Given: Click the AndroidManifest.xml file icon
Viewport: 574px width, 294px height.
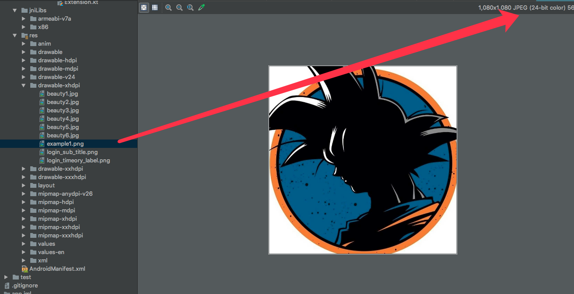Looking at the screenshot, I should tap(25, 269).
